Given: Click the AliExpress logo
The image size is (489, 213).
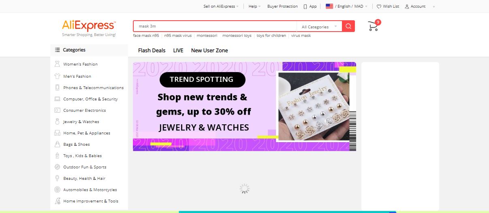Looking at the screenshot, I should [x=89, y=26].
